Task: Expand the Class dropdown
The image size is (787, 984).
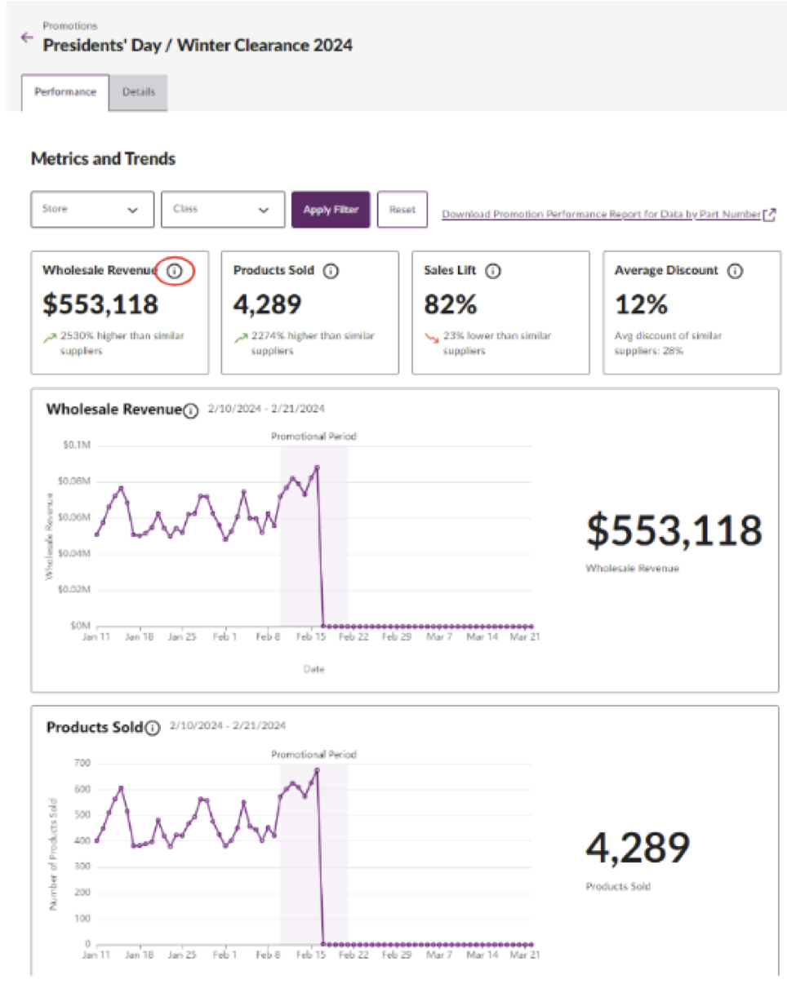Action: coord(223,210)
